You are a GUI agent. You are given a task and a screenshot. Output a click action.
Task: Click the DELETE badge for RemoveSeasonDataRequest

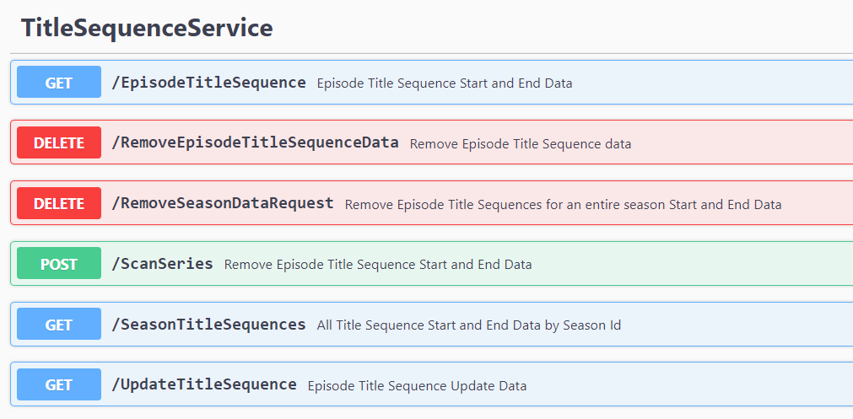(x=59, y=204)
